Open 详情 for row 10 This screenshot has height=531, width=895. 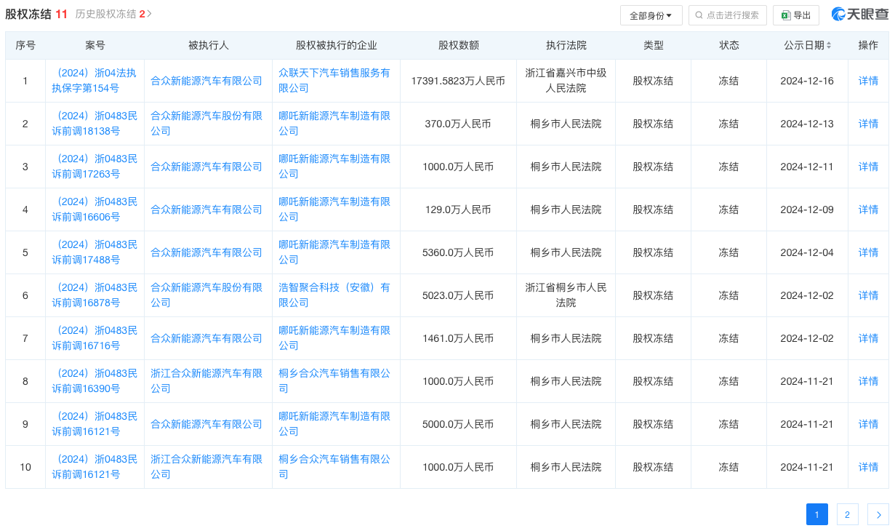pos(868,467)
